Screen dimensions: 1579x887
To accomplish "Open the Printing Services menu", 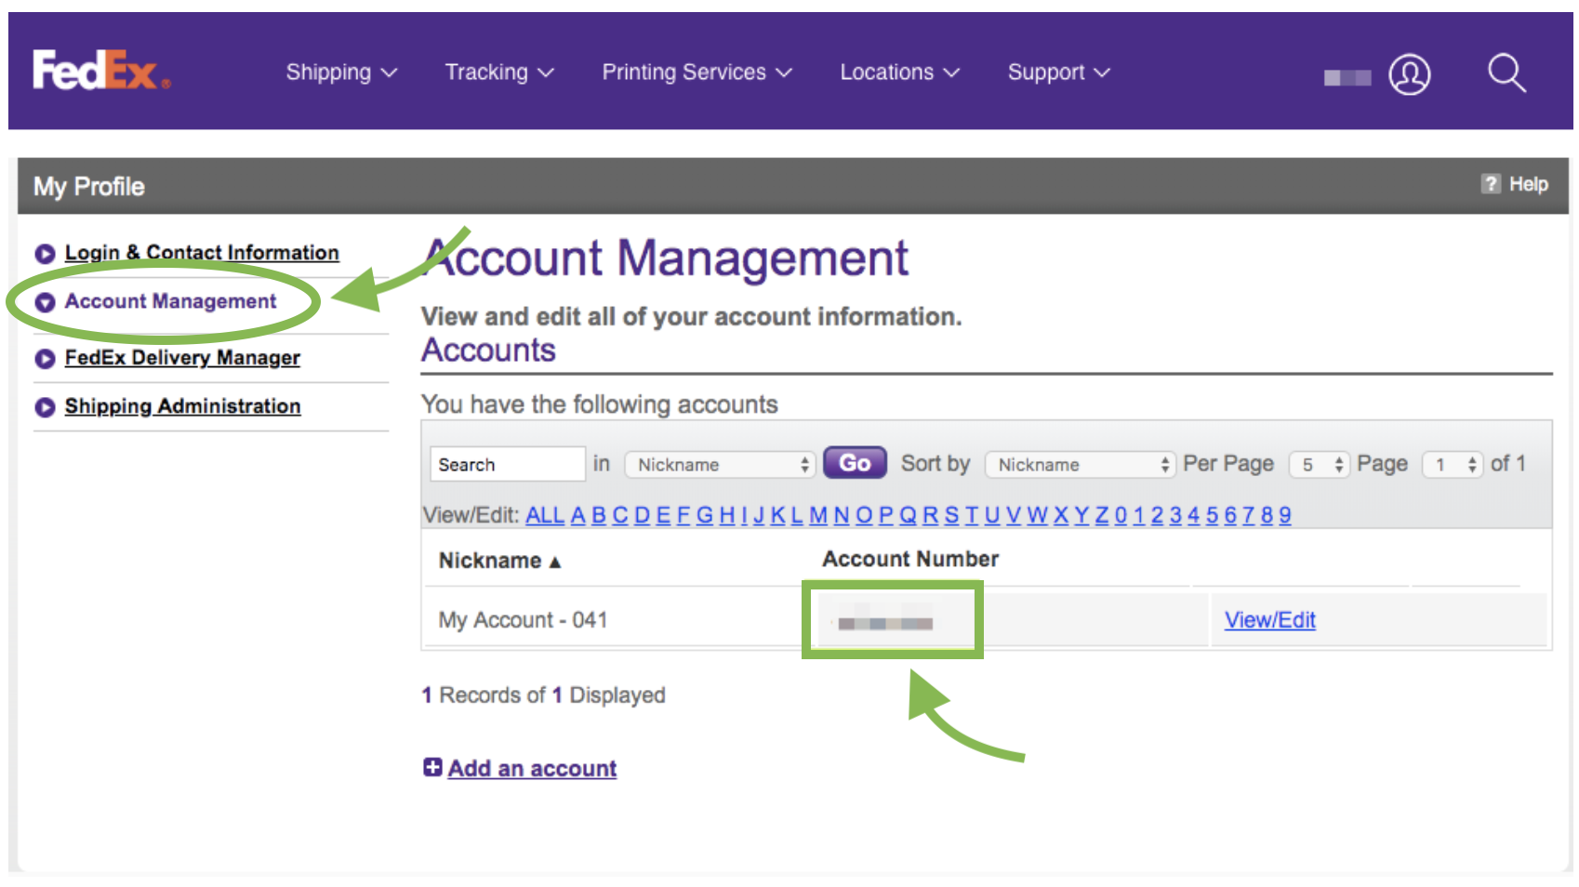I will click(x=697, y=73).
